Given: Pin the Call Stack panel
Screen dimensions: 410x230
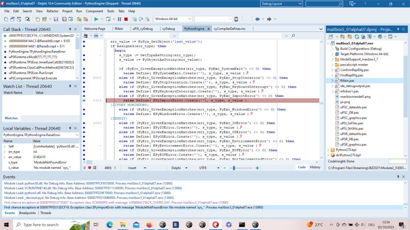Looking at the screenshot, I should click(x=70, y=29).
